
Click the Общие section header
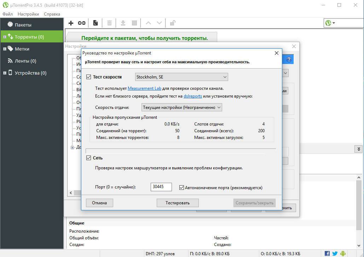77,223
